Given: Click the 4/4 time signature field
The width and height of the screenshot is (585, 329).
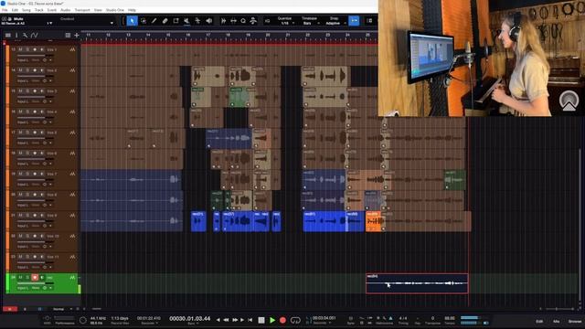Looking at the screenshot, I should pos(403,318).
